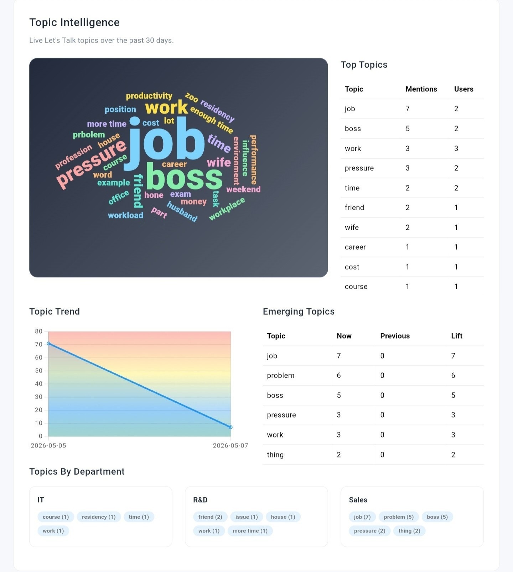Click 'residency' in the word cloud
This screenshot has height=572, width=513.
point(217,111)
